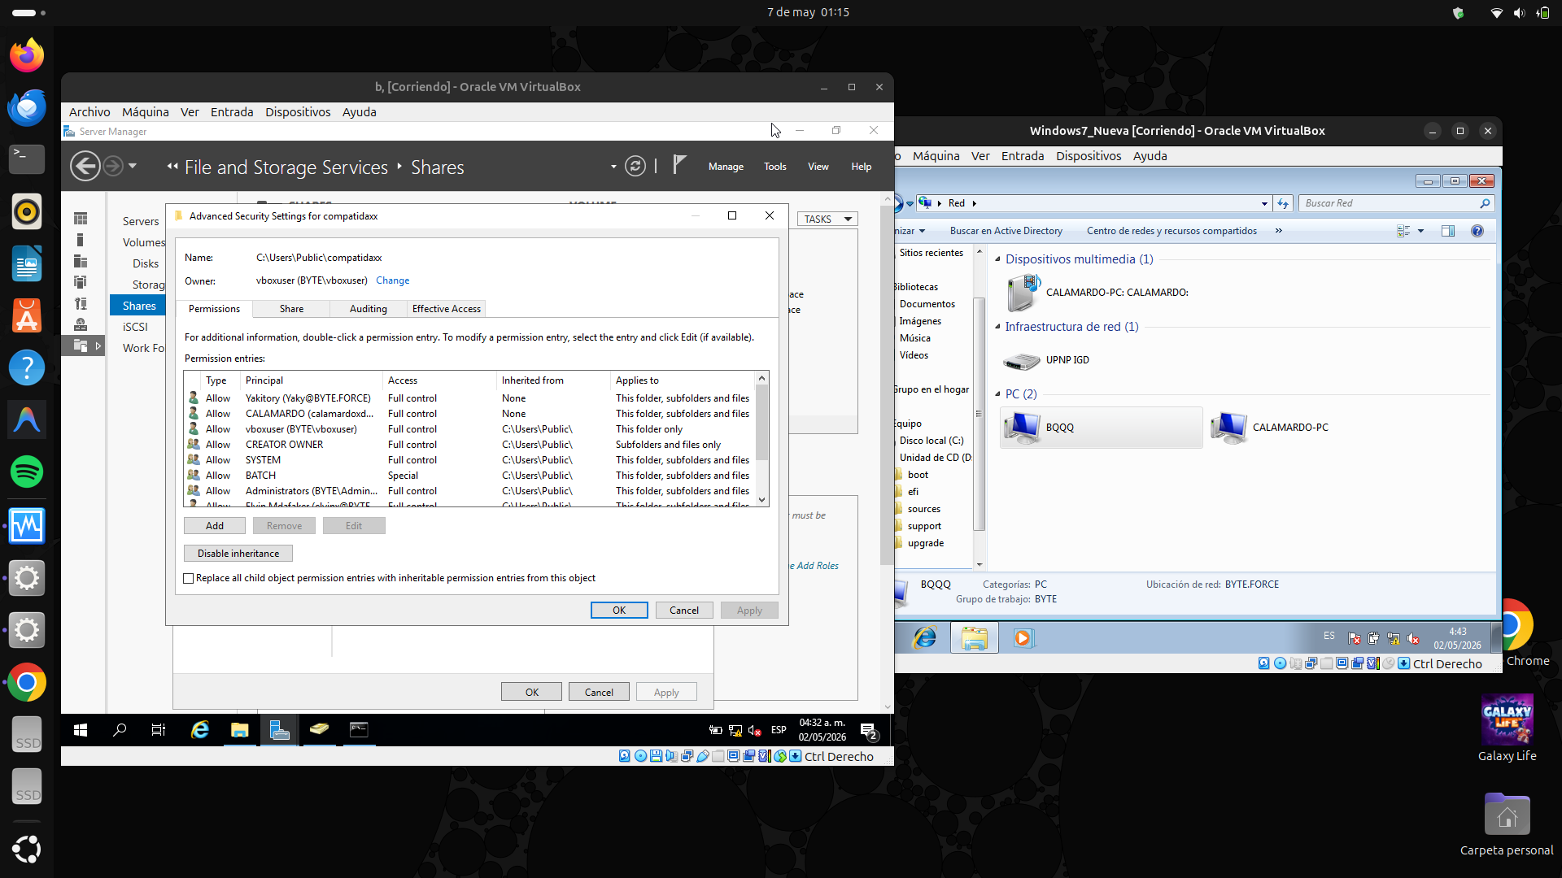Open Windows Explorer on Windows 7 taskbar
The width and height of the screenshot is (1562, 878).
click(x=975, y=638)
